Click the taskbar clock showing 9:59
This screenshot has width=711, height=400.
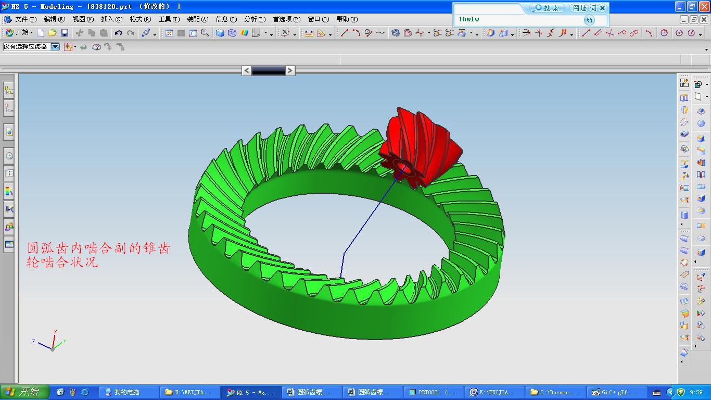click(696, 392)
